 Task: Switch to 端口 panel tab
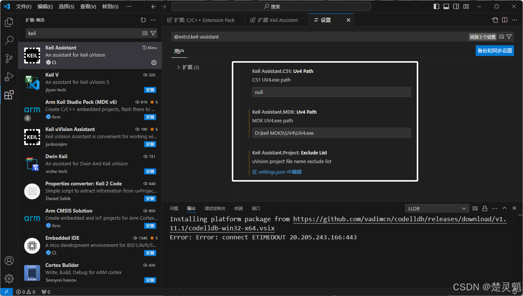[x=256, y=208]
